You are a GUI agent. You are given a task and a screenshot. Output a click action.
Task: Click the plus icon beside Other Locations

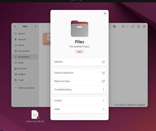(x=15, y=88)
